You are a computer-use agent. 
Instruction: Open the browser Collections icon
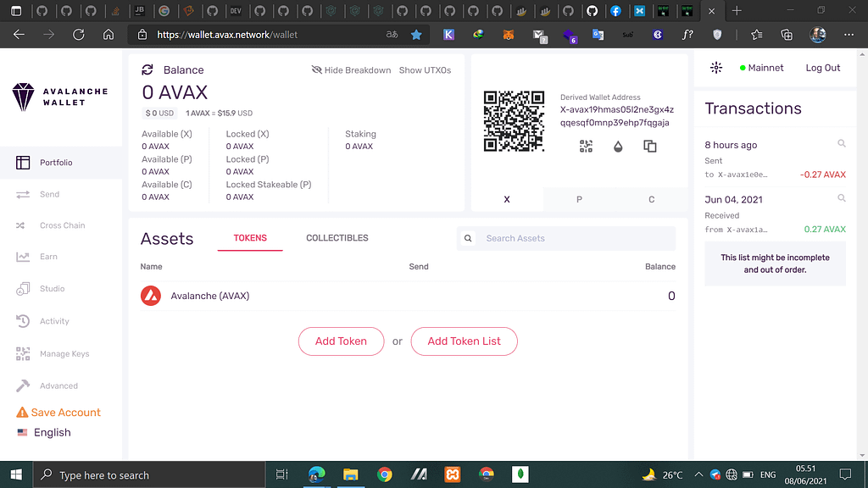click(x=787, y=34)
